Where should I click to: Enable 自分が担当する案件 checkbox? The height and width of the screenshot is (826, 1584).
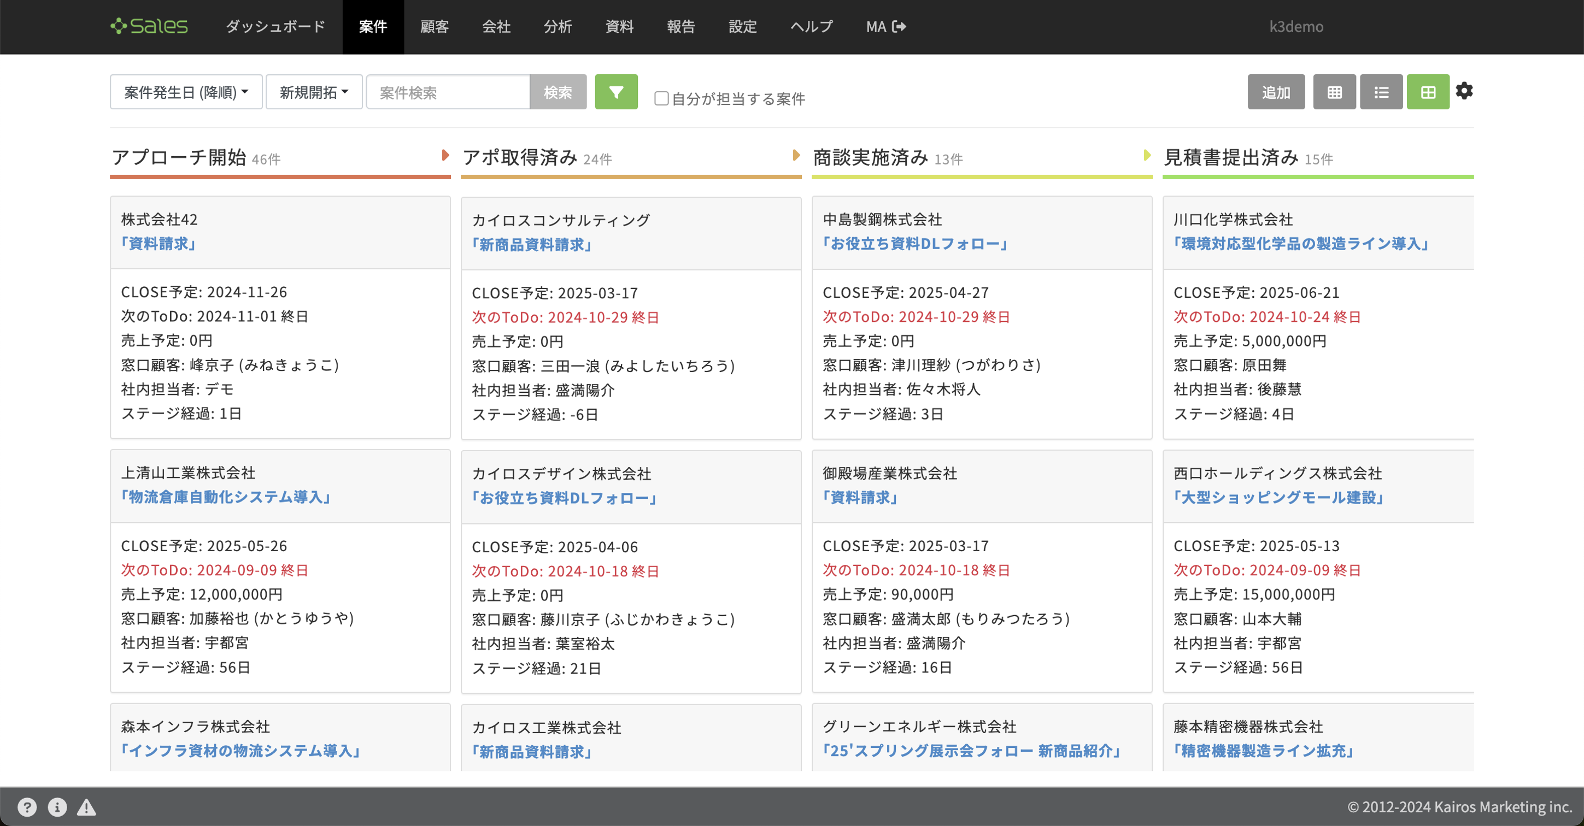click(x=661, y=98)
